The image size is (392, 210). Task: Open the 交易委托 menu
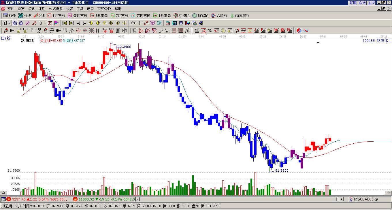[104, 9]
